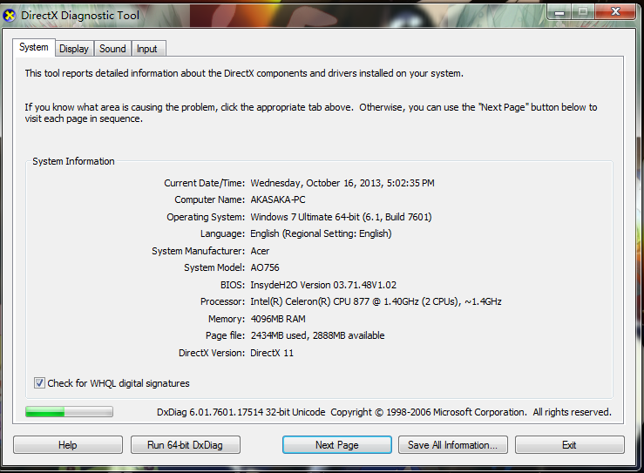The width and height of the screenshot is (644, 473).
Task: Click the green progress bar
Action: tap(69, 412)
